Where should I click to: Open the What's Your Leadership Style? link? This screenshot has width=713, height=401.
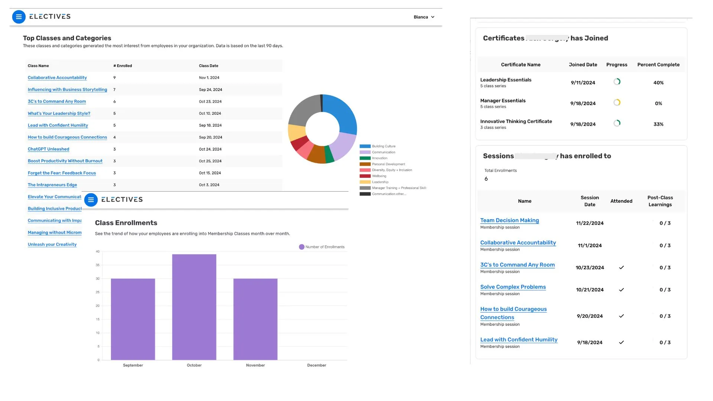pos(59,113)
